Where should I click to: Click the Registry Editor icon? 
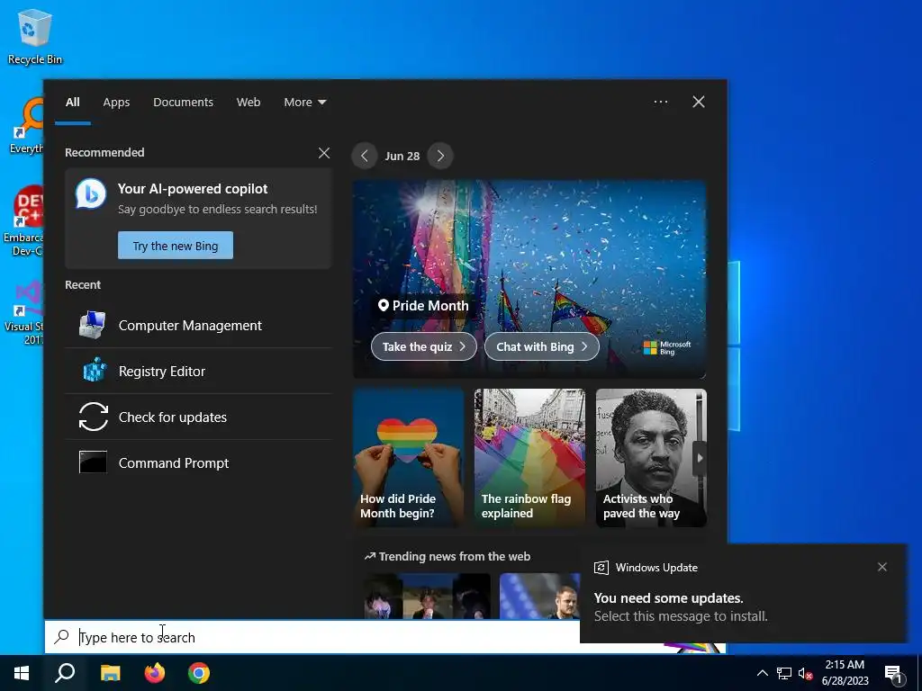click(93, 371)
